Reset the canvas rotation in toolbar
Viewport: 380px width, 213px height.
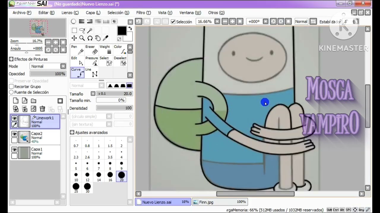(288, 22)
